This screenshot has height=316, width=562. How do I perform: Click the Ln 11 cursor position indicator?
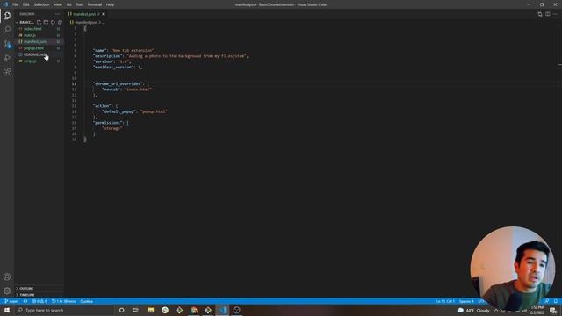pos(445,301)
